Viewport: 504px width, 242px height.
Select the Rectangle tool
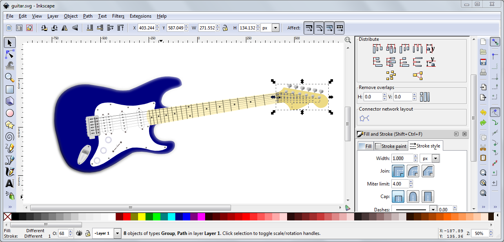tap(10, 89)
